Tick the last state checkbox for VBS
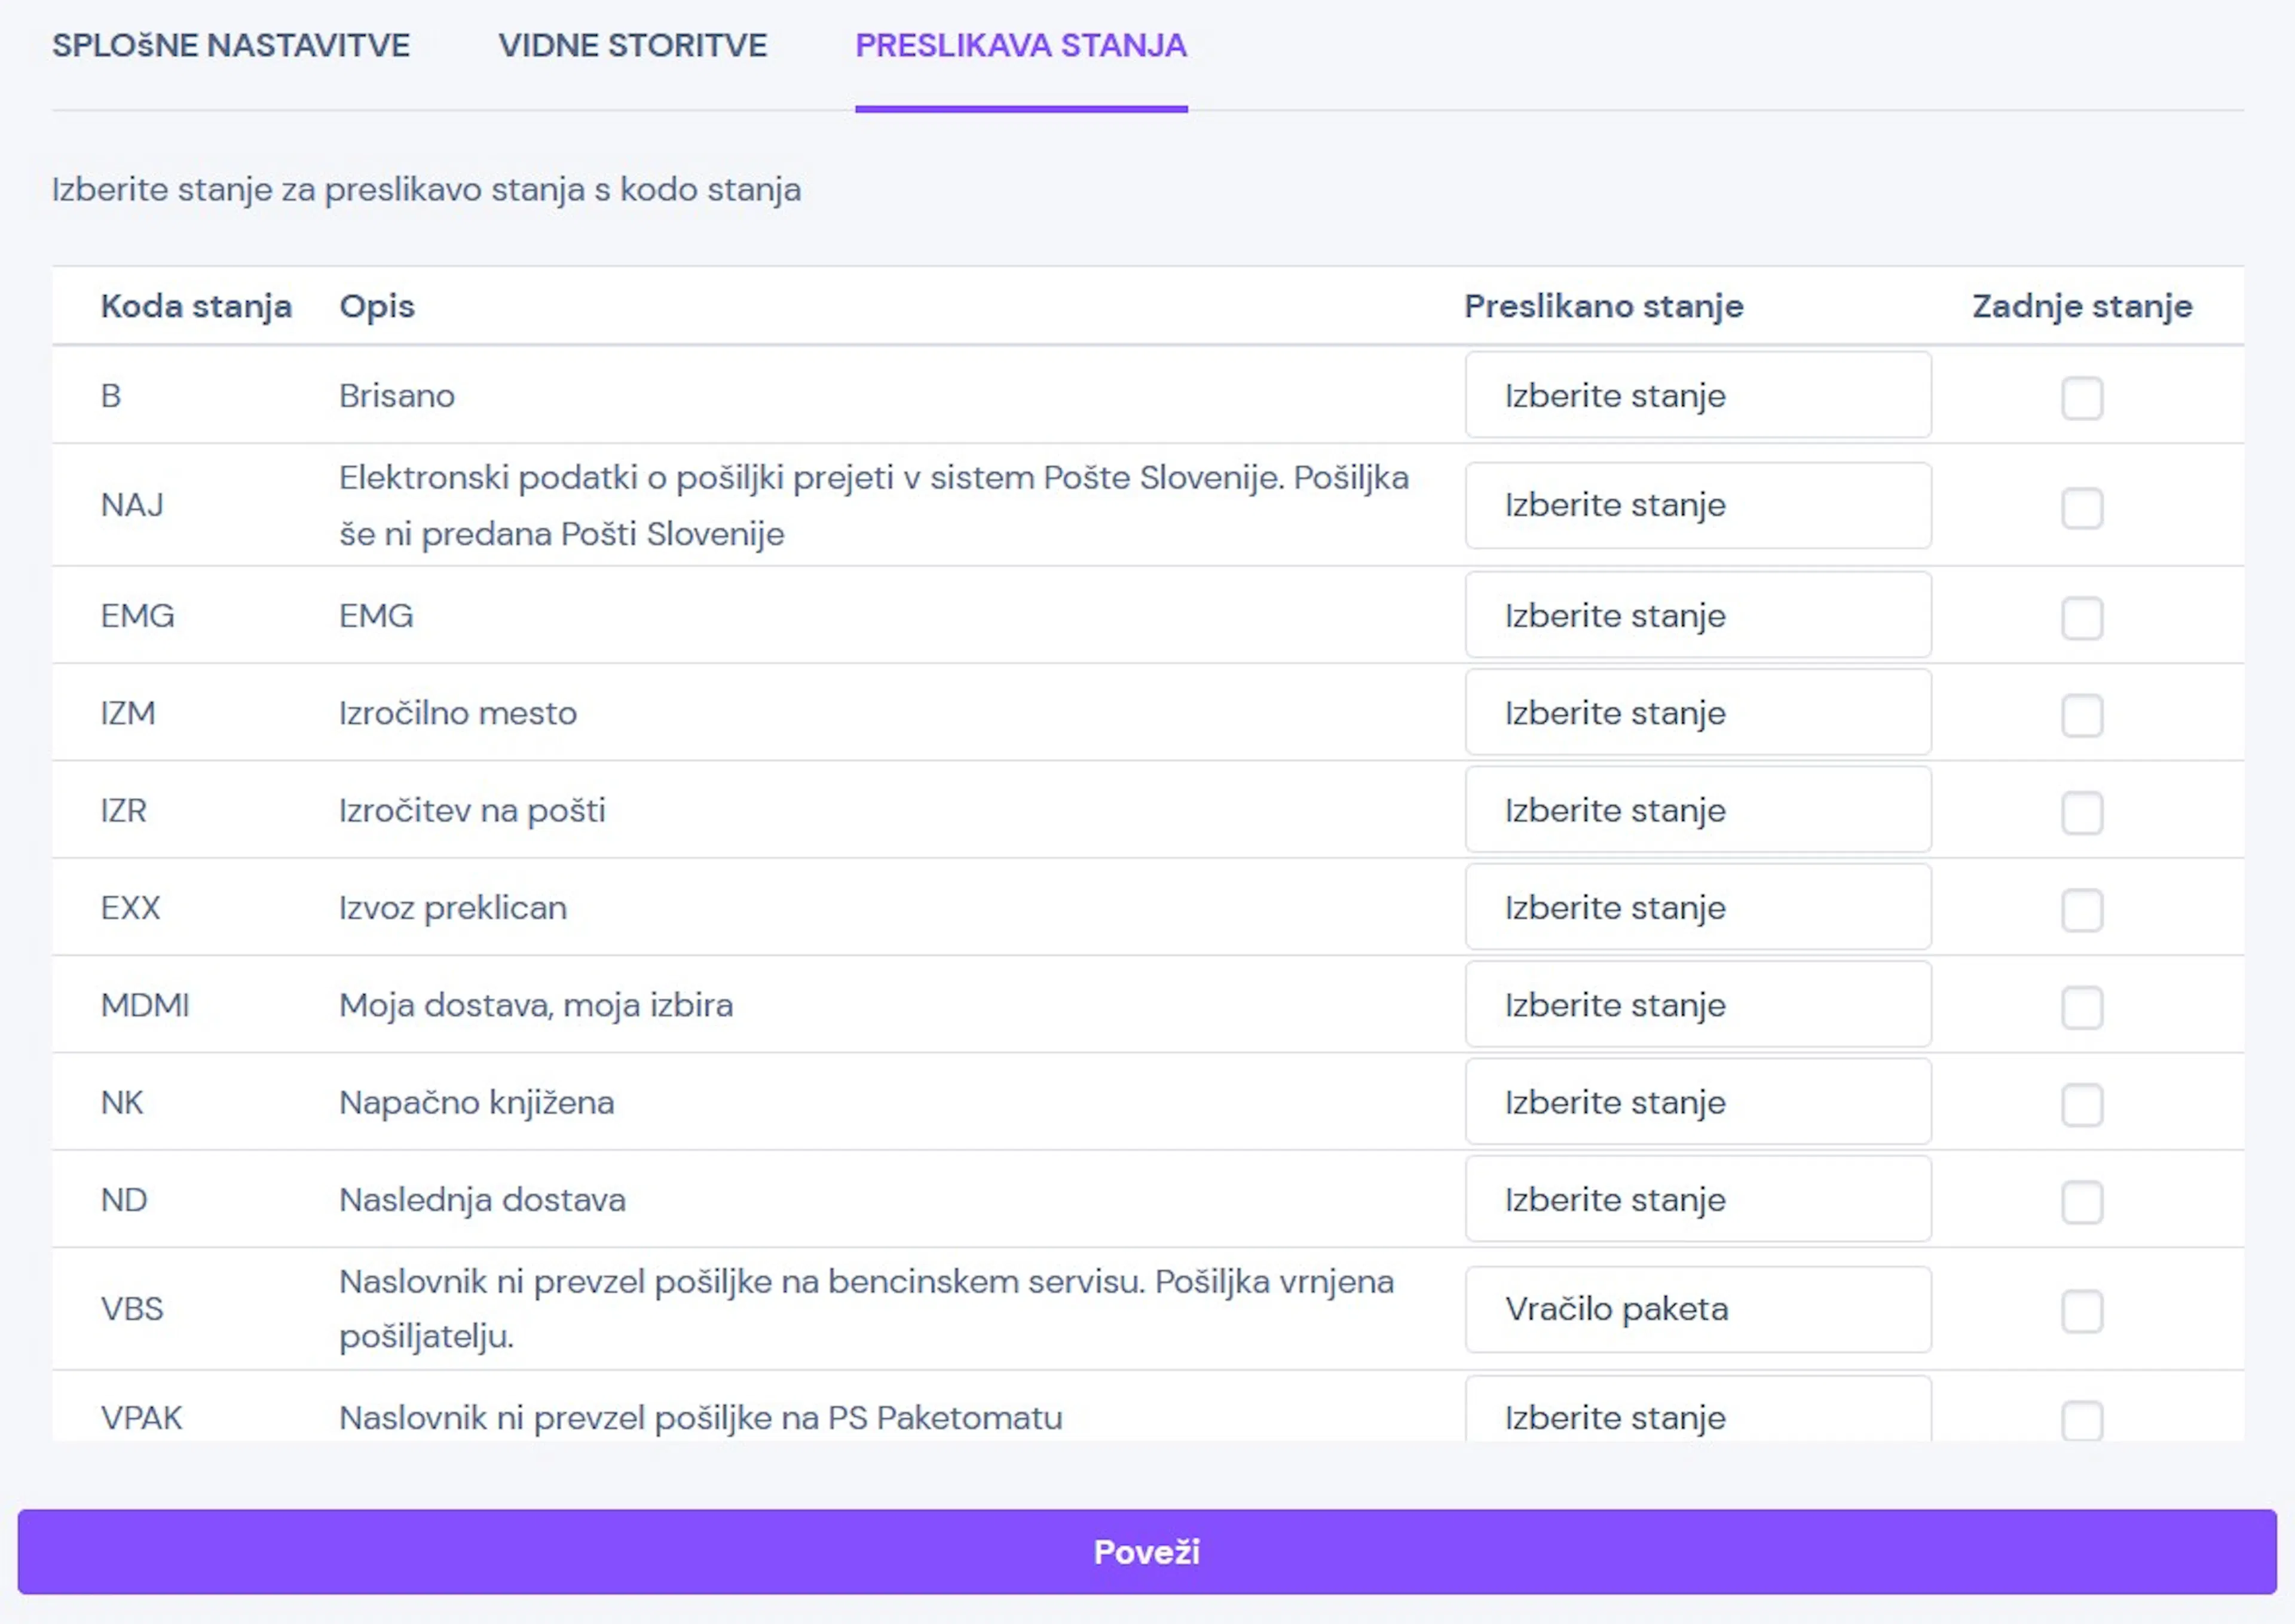The height and width of the screenshot is (1624, 2295). click(2081, 1311)
